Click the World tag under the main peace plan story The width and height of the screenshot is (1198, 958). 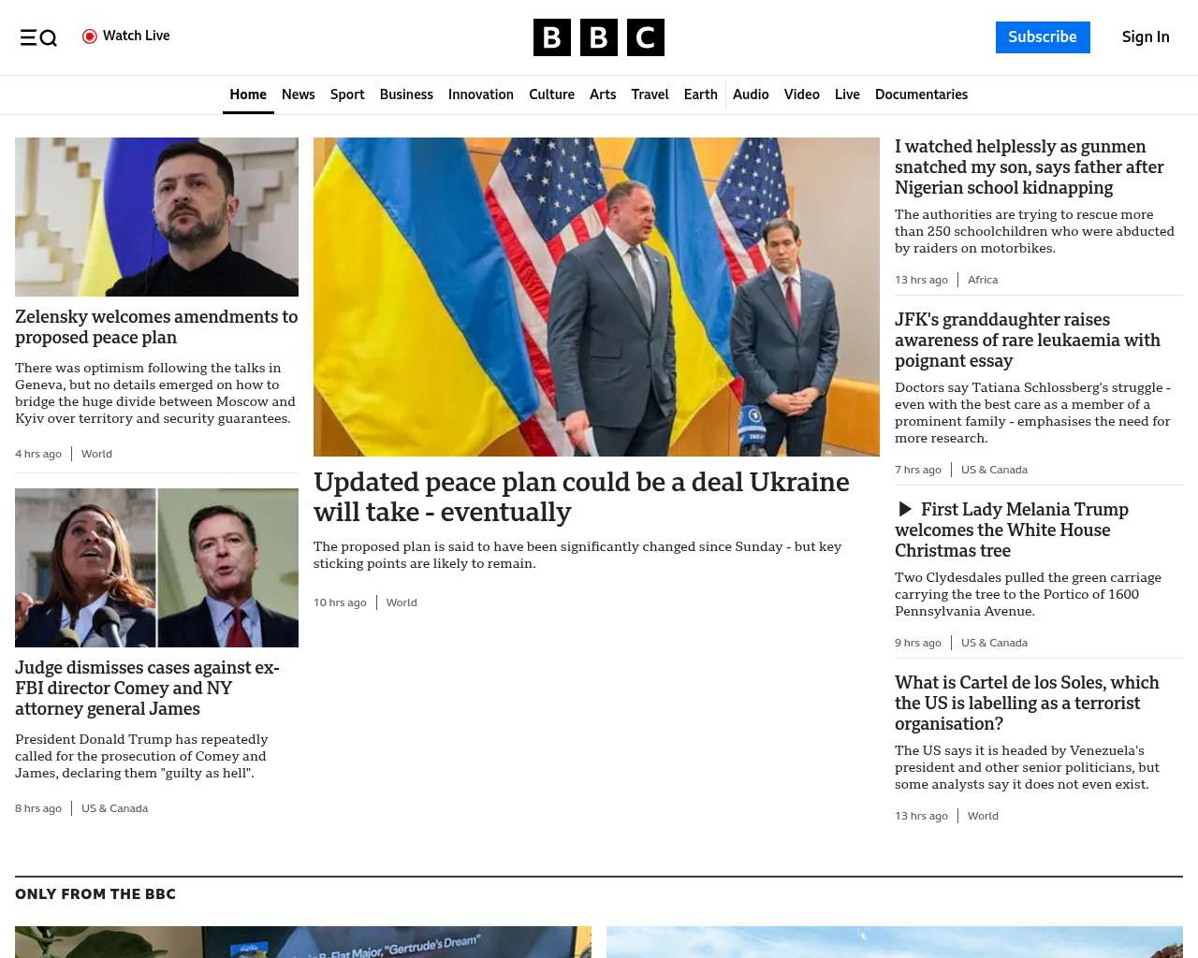point(402,602)
